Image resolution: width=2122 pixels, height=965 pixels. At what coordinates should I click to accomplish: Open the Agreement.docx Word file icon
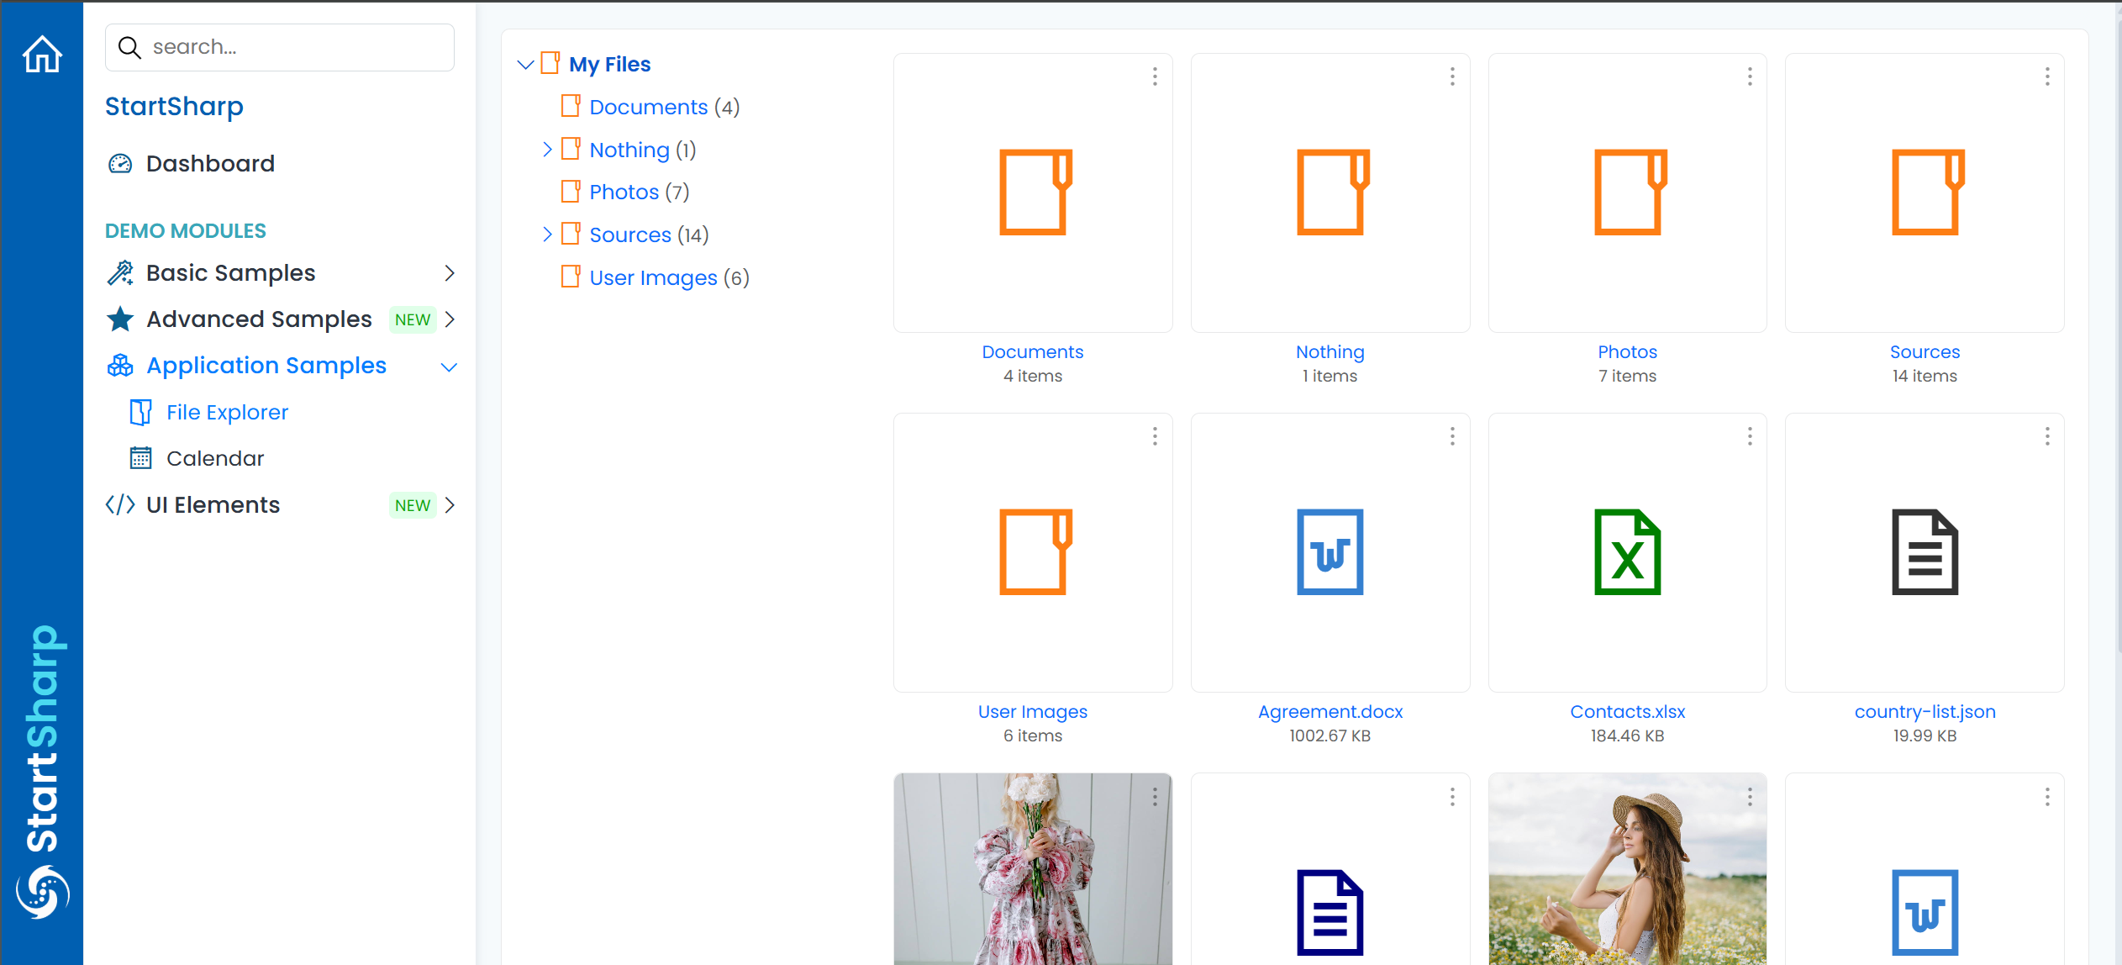pos(1330,552)
